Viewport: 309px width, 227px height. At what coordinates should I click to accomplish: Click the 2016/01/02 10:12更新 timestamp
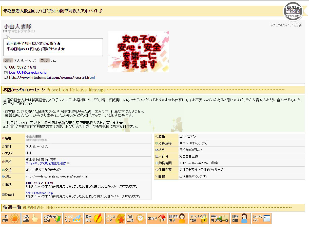[286, 25]
